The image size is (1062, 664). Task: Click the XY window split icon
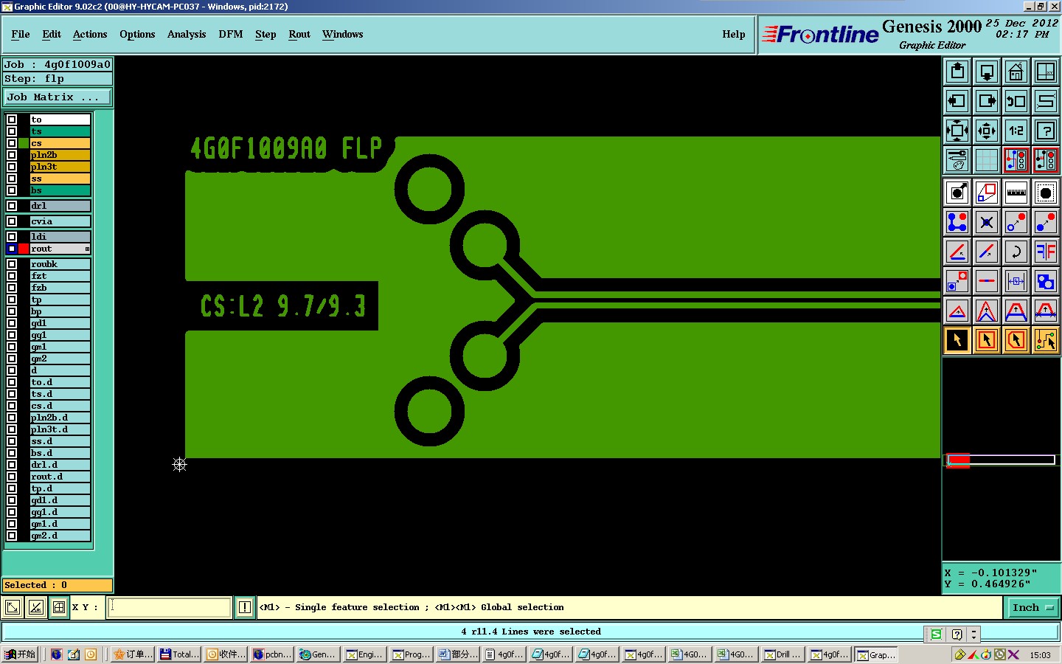[x=1046, y=72]
